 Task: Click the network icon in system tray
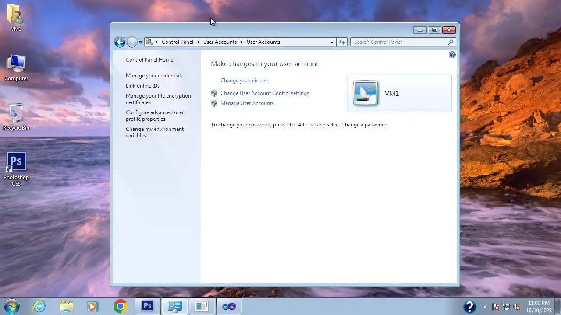[x=506, y=307]
